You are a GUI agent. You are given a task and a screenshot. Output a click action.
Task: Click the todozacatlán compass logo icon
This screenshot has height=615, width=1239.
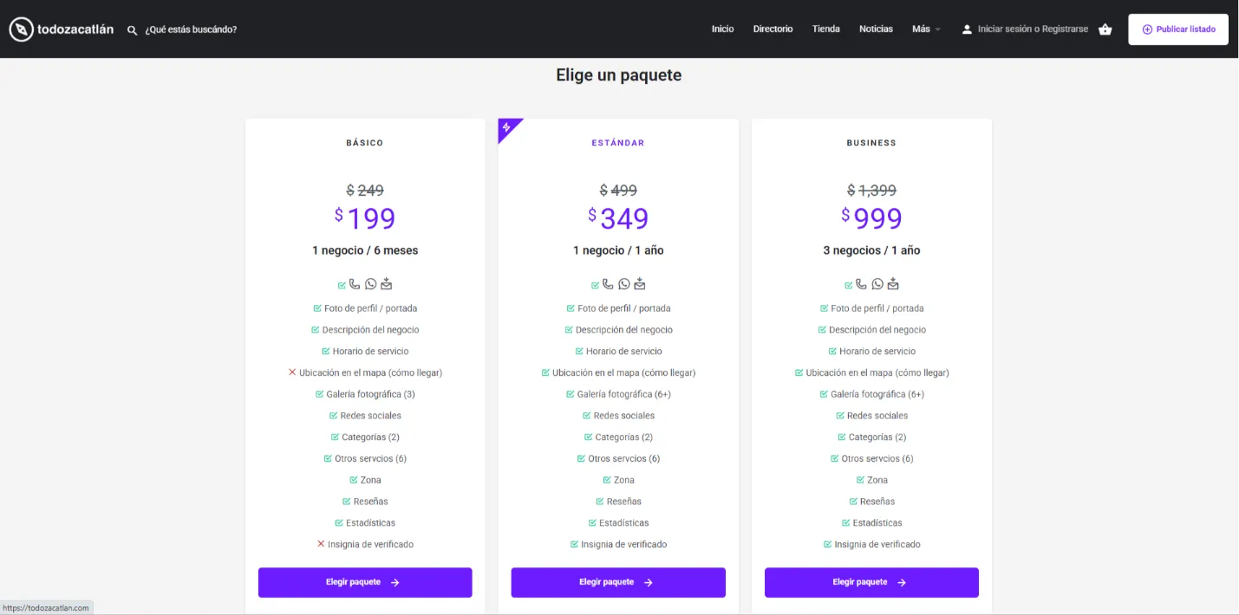click(22, 29)
